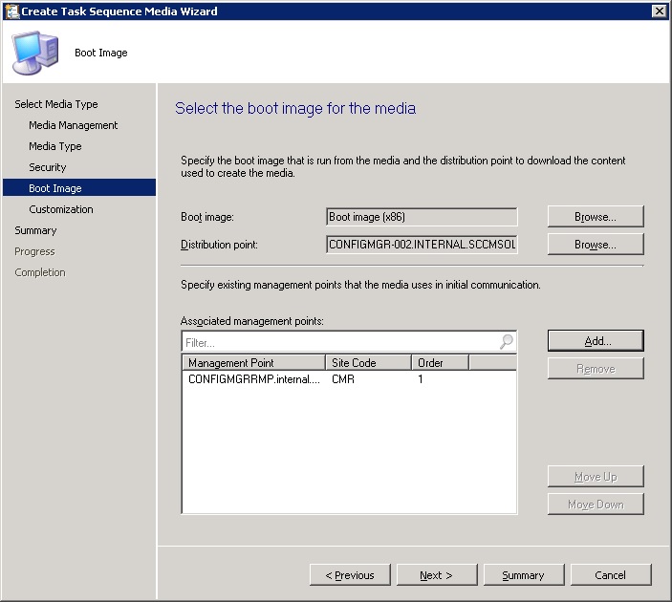
Task: Jump to Summary using bottom button
Action: [522, 575]
